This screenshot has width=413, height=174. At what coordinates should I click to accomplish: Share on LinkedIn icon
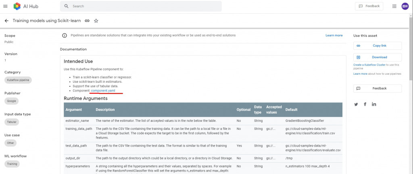tap(374, 104)
